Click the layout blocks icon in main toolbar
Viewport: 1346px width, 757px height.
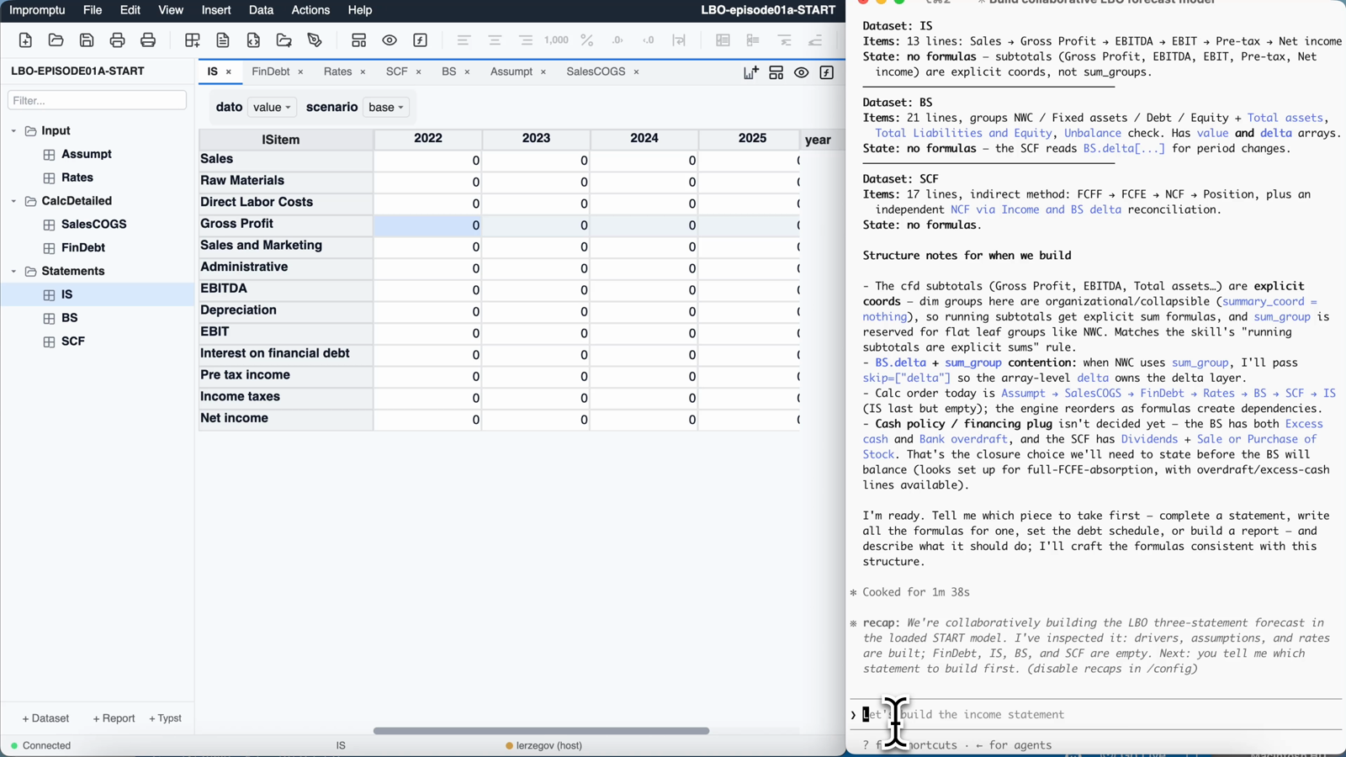[358, 40]
